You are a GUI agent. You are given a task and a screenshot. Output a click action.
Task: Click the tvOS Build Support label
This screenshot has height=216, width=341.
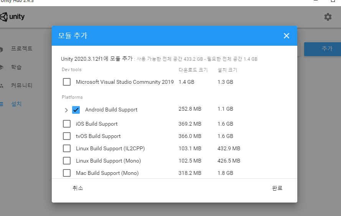coord(98,136)
